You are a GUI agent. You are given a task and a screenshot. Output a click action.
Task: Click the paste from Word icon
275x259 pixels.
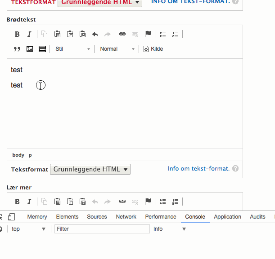[83, 34]
